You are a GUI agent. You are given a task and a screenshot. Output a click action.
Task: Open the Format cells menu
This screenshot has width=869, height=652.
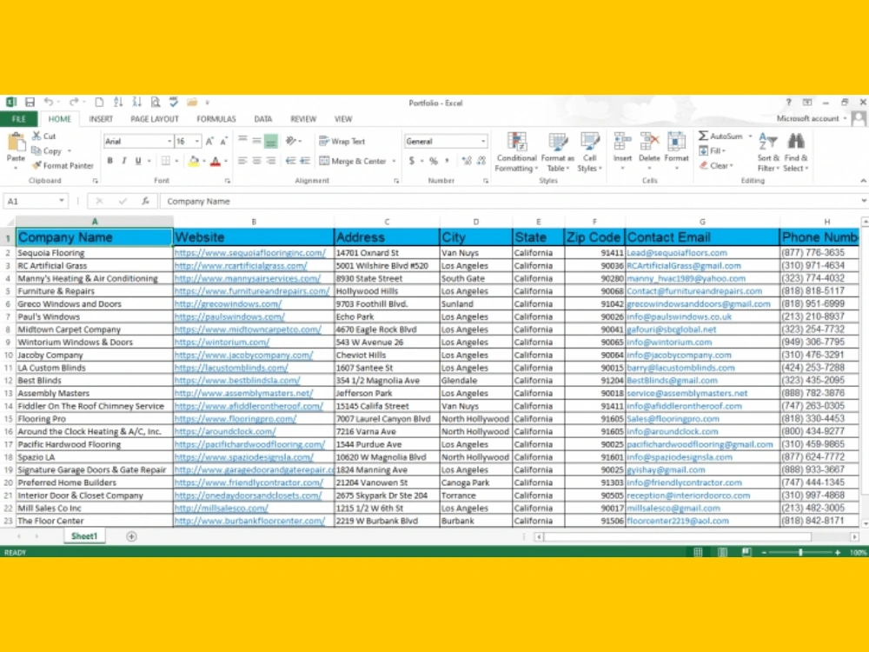676,150
